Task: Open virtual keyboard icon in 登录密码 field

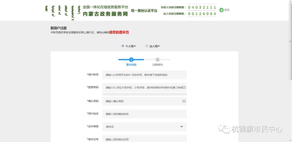Action: (184, 87)
